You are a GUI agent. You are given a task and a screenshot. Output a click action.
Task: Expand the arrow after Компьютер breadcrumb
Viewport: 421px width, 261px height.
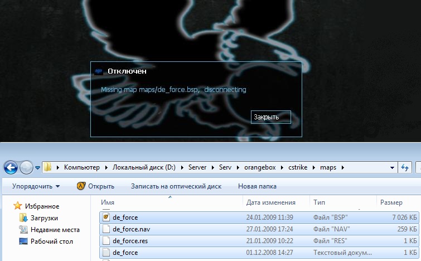click(x=107, y=167)
